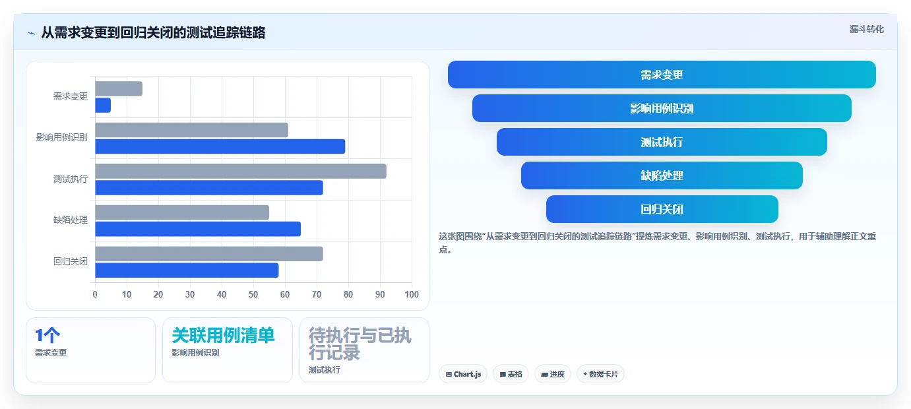Click the x-axis value 100
The height and width of the screenshot is (409, 911).
[x=412, y=294]
